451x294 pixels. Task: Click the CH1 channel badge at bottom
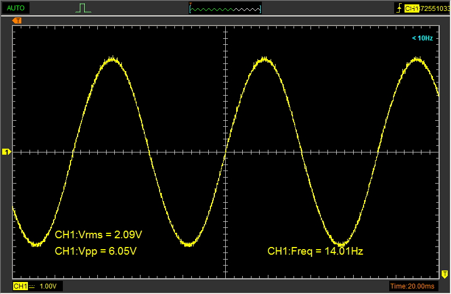point(20,286)
